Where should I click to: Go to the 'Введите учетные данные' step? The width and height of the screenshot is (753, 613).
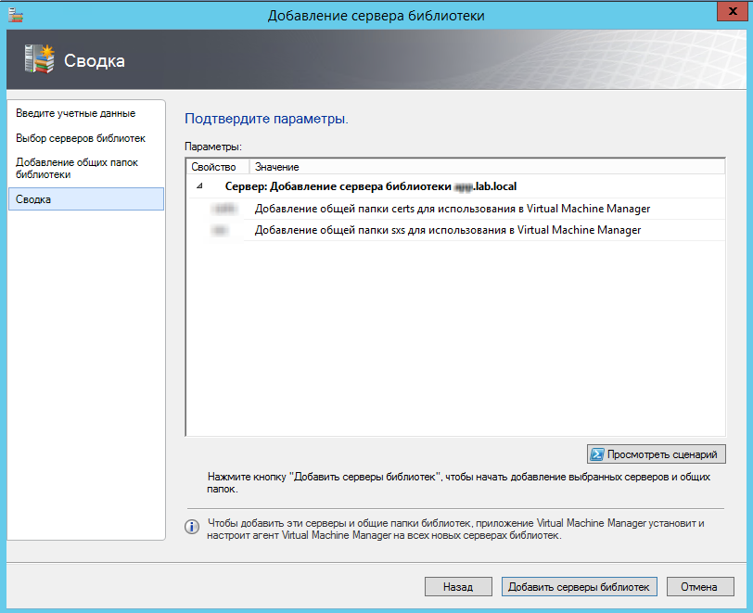(76, 113)
